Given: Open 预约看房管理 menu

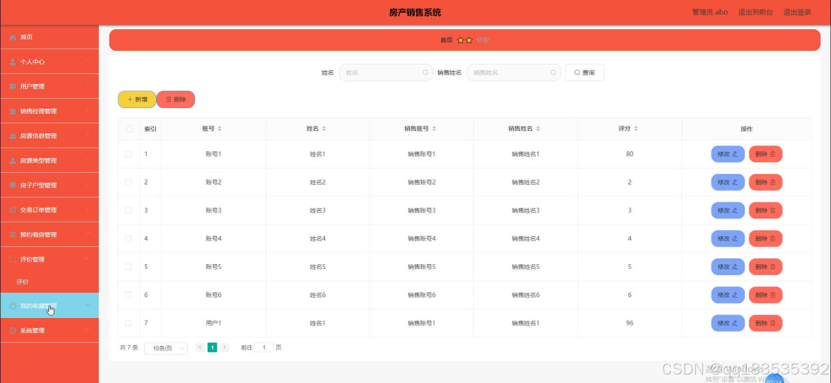Looking at the screenshot, I should [50, 235].
